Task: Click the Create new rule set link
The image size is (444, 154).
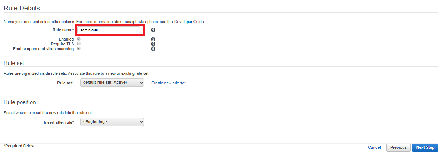Action: (x=169, y=83)
